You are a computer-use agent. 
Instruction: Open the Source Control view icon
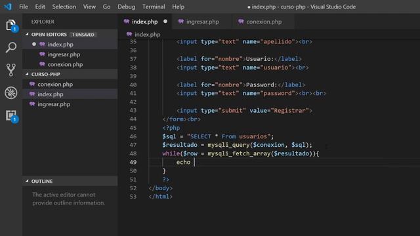click(11, 70)
